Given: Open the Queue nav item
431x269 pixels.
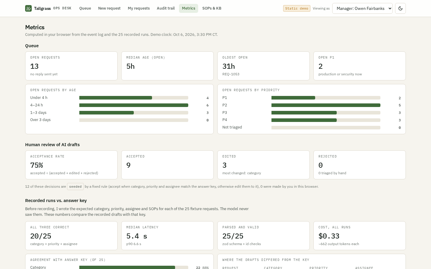Looking at the screenshot, I should [85, 8].
